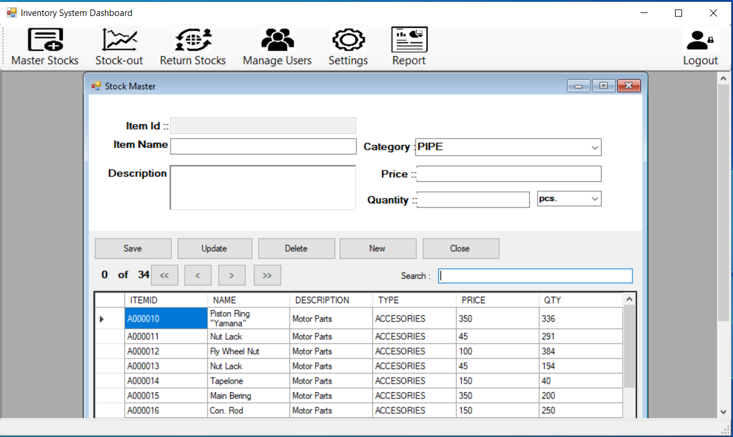Click the New button
The image size is (733, 437).
tap(377, 249)
